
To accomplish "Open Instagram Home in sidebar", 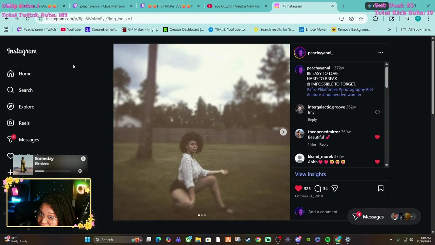I will click(x=19, y=73).
